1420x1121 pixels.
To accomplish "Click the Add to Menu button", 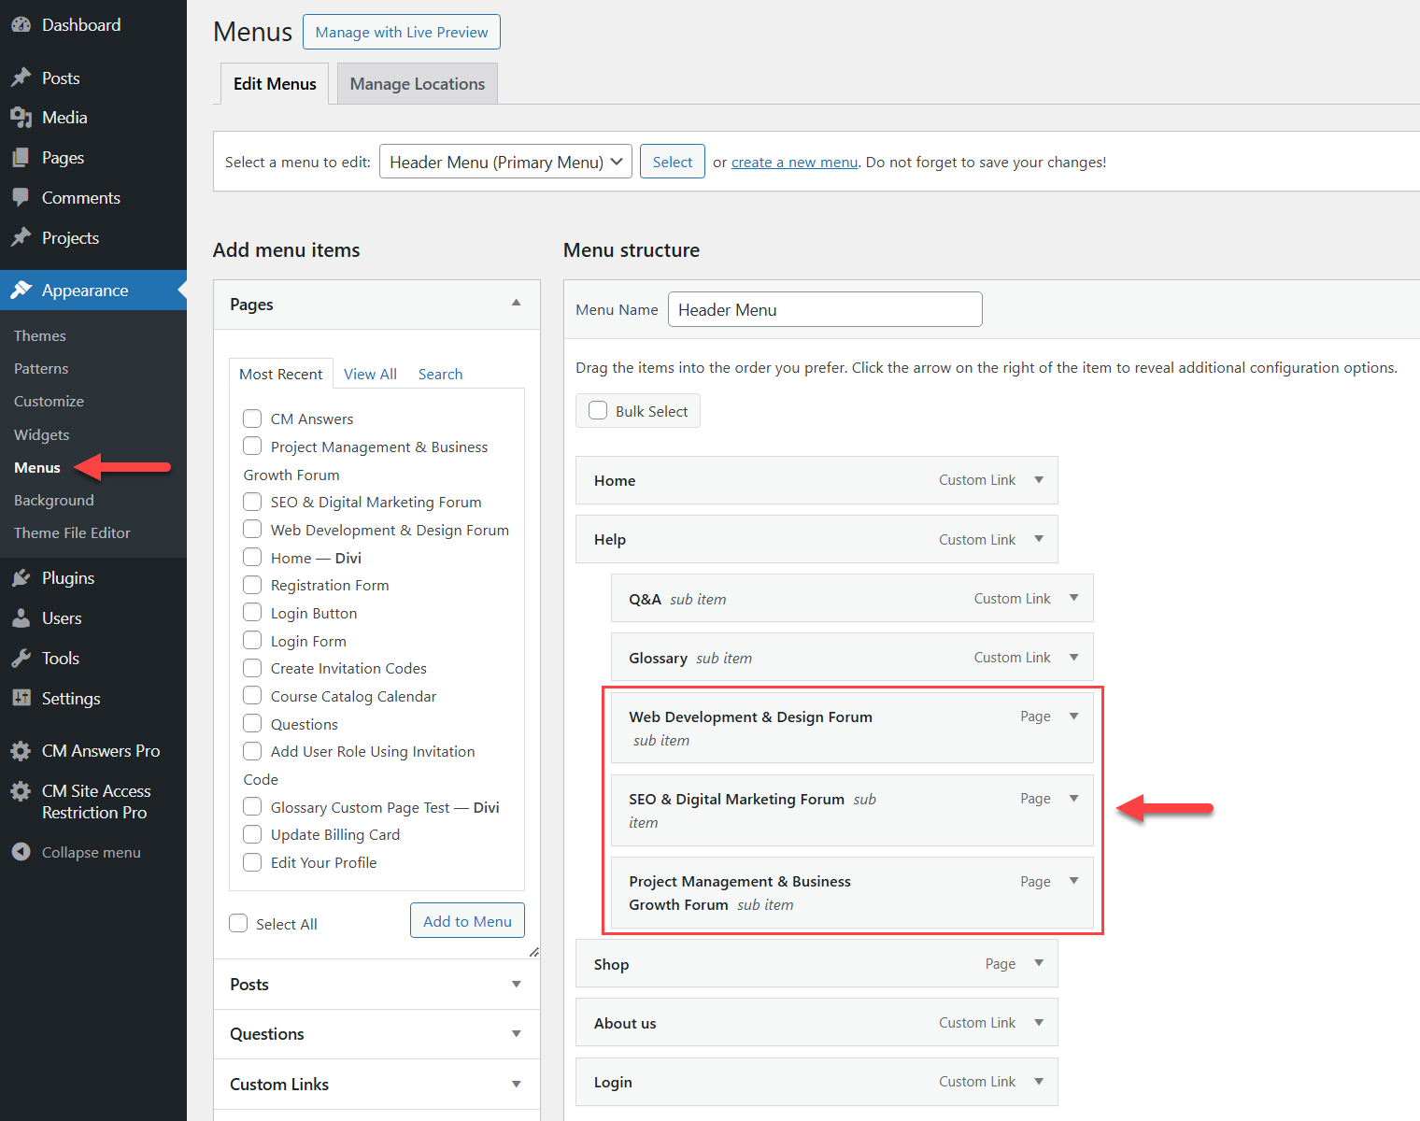I will point(467,921).
